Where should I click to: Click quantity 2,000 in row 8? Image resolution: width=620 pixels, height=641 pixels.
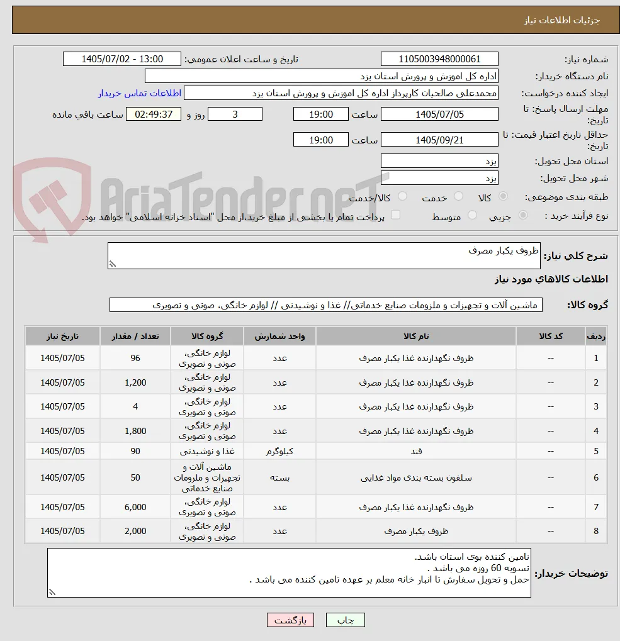(135, 531)
